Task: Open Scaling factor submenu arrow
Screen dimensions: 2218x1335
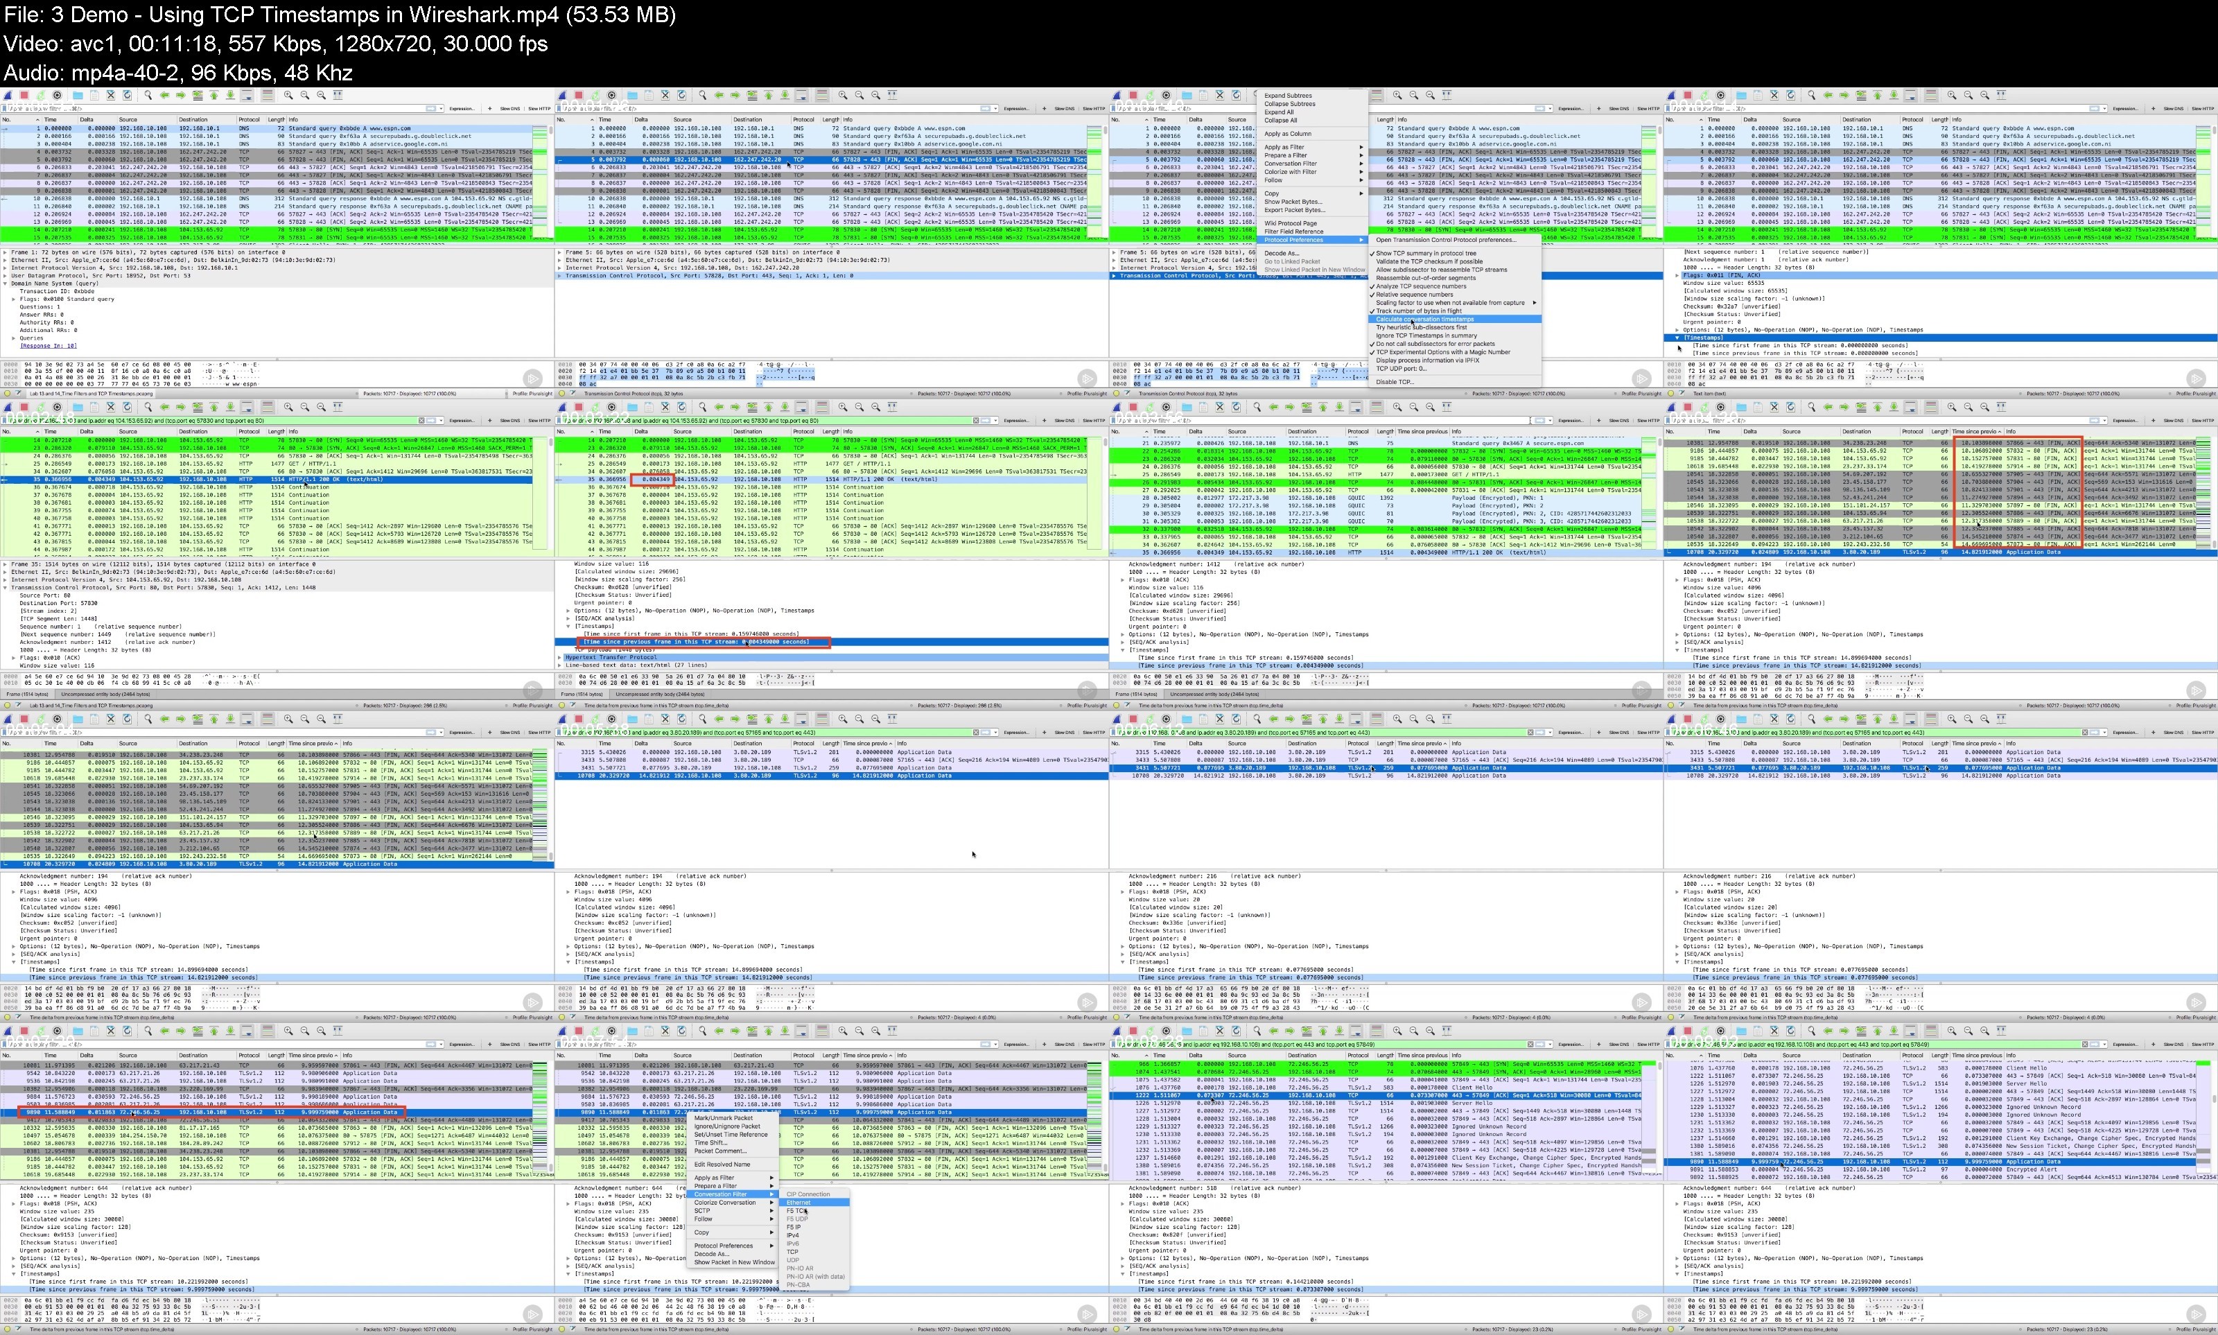Action: [x=1535, y=303]
